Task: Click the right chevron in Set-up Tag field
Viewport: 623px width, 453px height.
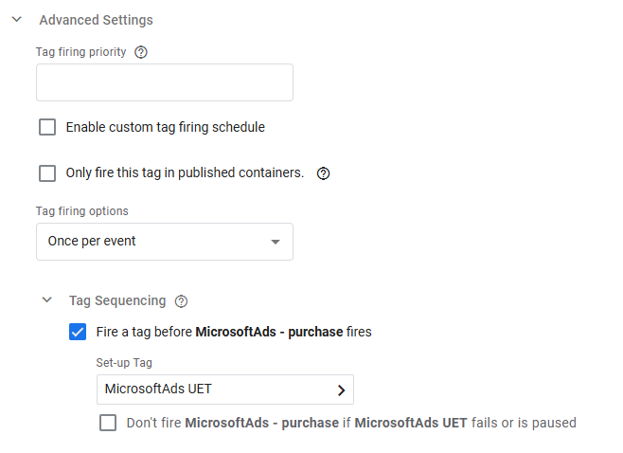Action: click(341, 390)
